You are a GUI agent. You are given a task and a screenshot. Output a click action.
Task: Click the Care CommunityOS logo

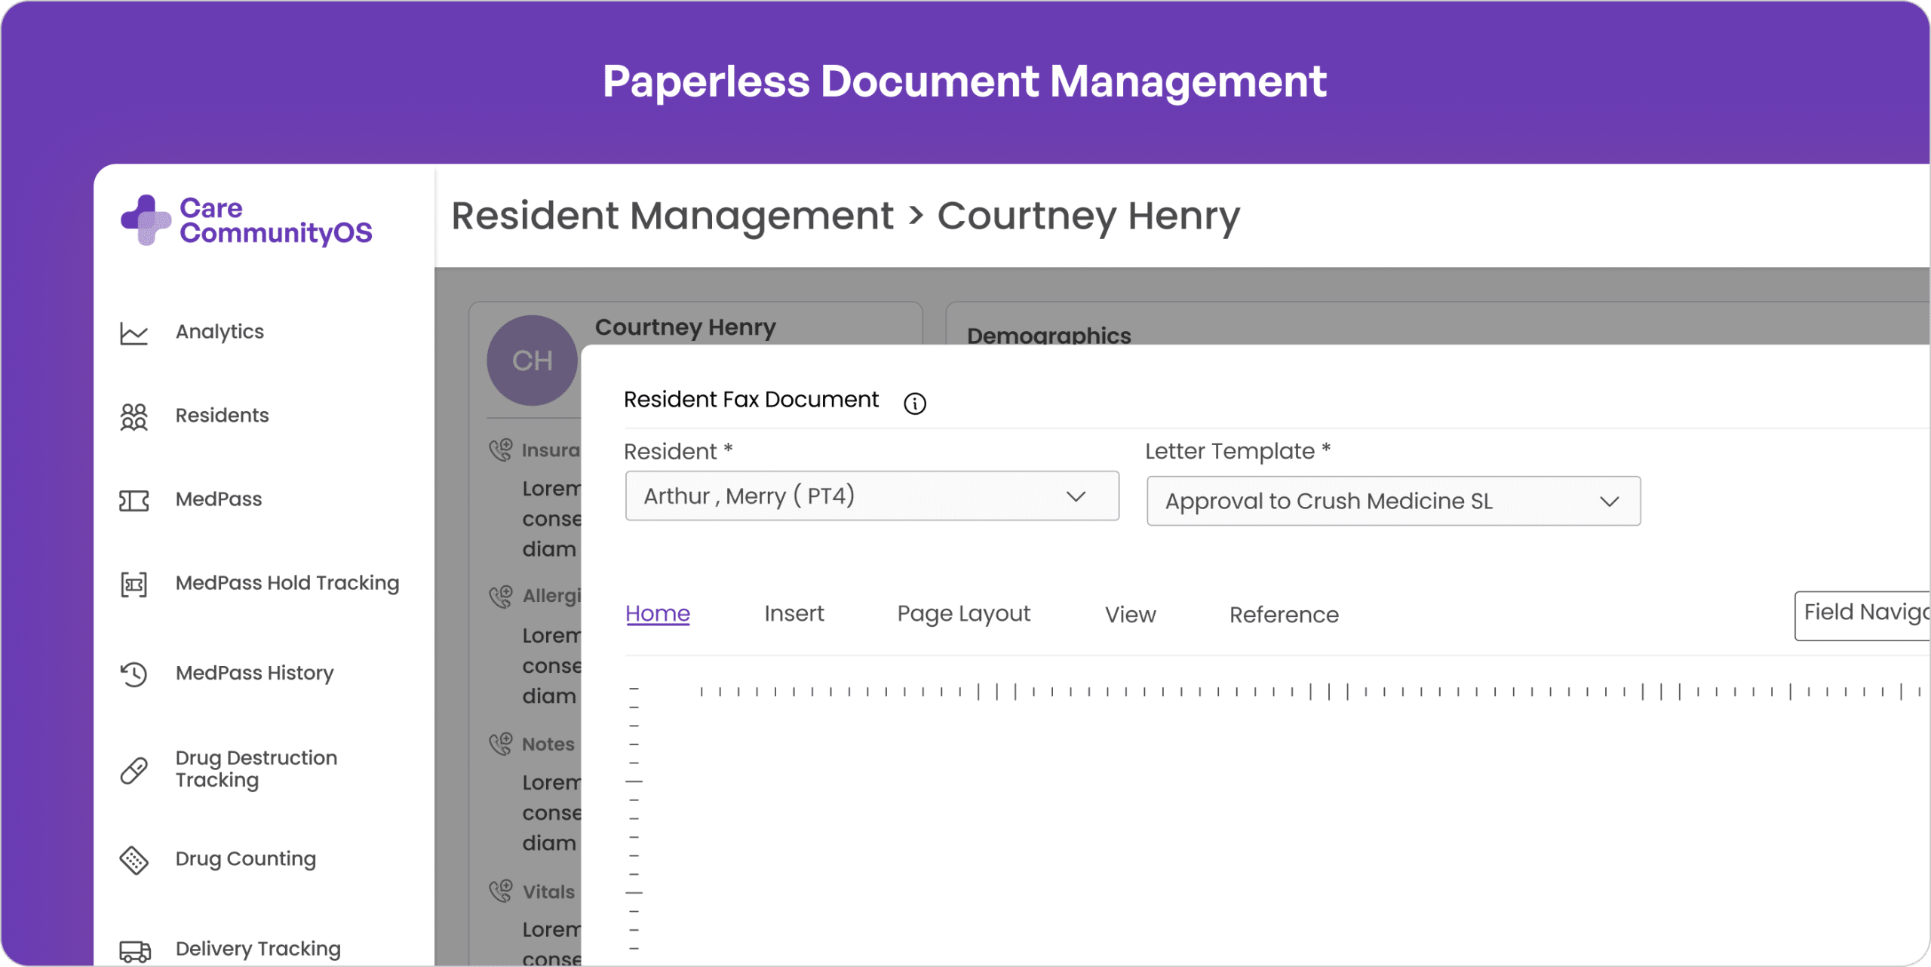(246, 220)
